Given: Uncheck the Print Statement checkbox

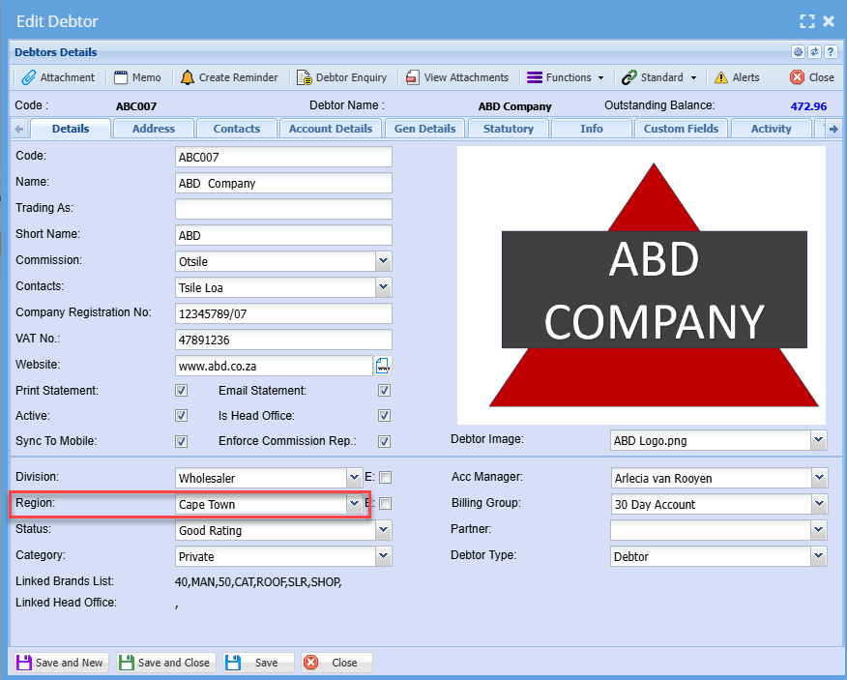Looking at the screenshot, I should click(181, 391).
